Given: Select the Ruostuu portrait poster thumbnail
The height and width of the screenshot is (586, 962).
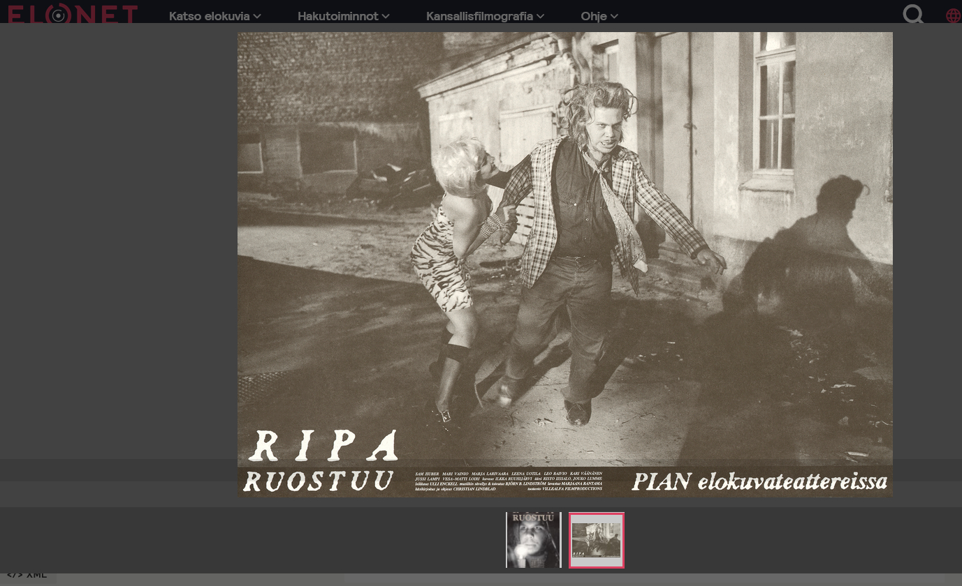Looking at the screenshot, I should pyautogui.click(x=533, y=540).
